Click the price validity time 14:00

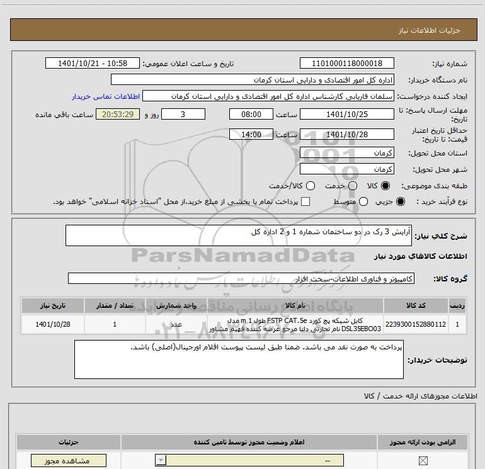251,134
